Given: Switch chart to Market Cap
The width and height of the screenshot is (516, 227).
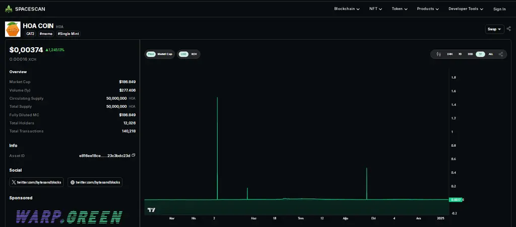Looking at the screenshot, I should (x=165, y=54).
